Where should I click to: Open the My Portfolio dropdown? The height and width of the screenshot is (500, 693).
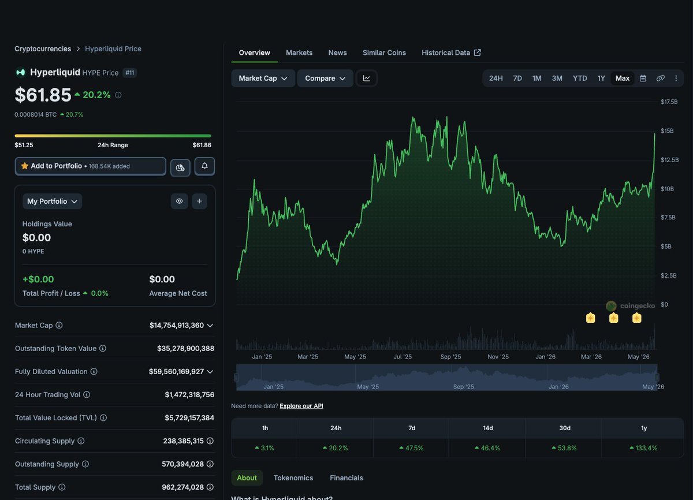(x=53, y=201)
